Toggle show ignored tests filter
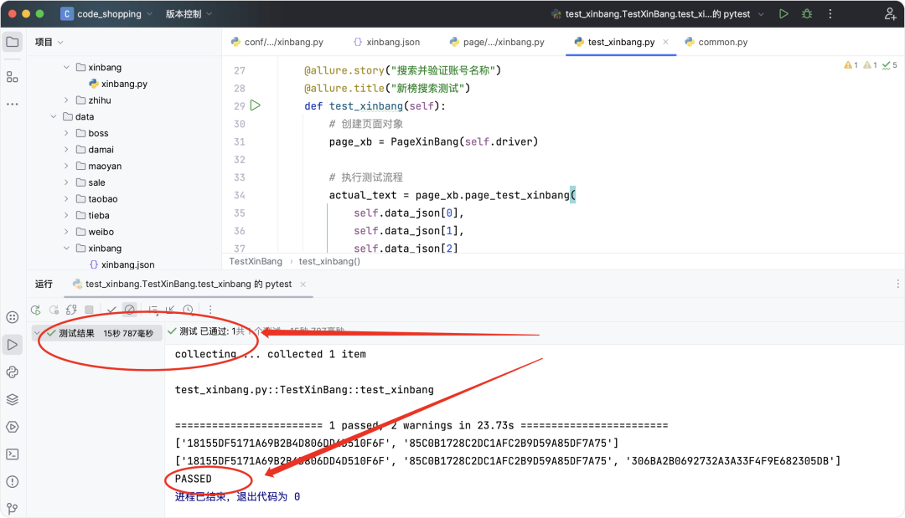The width and height of the screenshot is (905, 518). click(x=130, y=310)
